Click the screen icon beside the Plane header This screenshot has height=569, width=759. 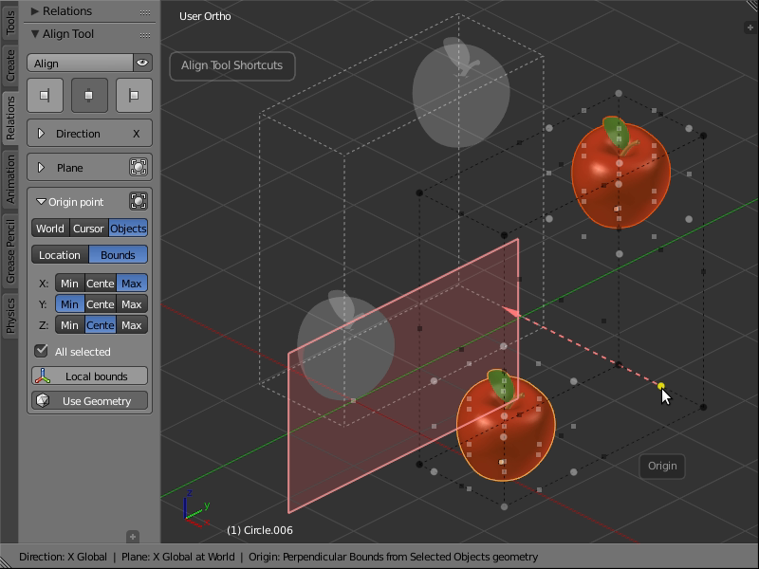pyautogui.click(x=138, y=167)
